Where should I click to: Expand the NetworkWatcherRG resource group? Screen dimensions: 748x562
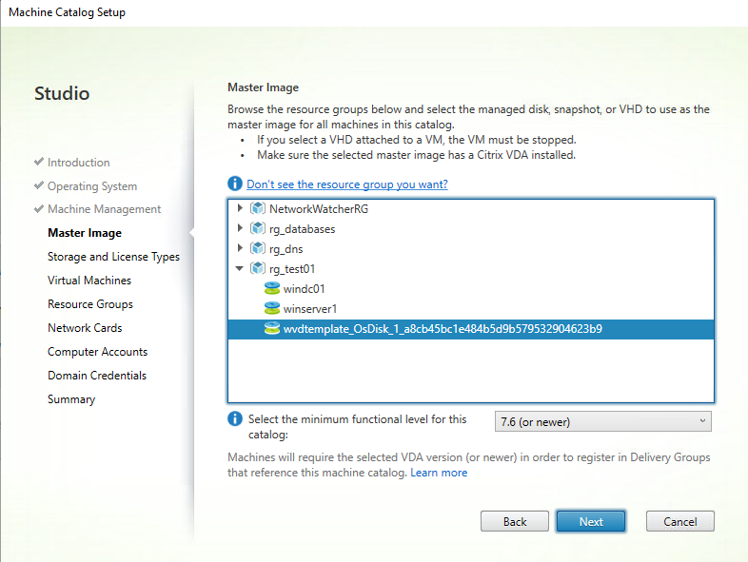point(240,208)
